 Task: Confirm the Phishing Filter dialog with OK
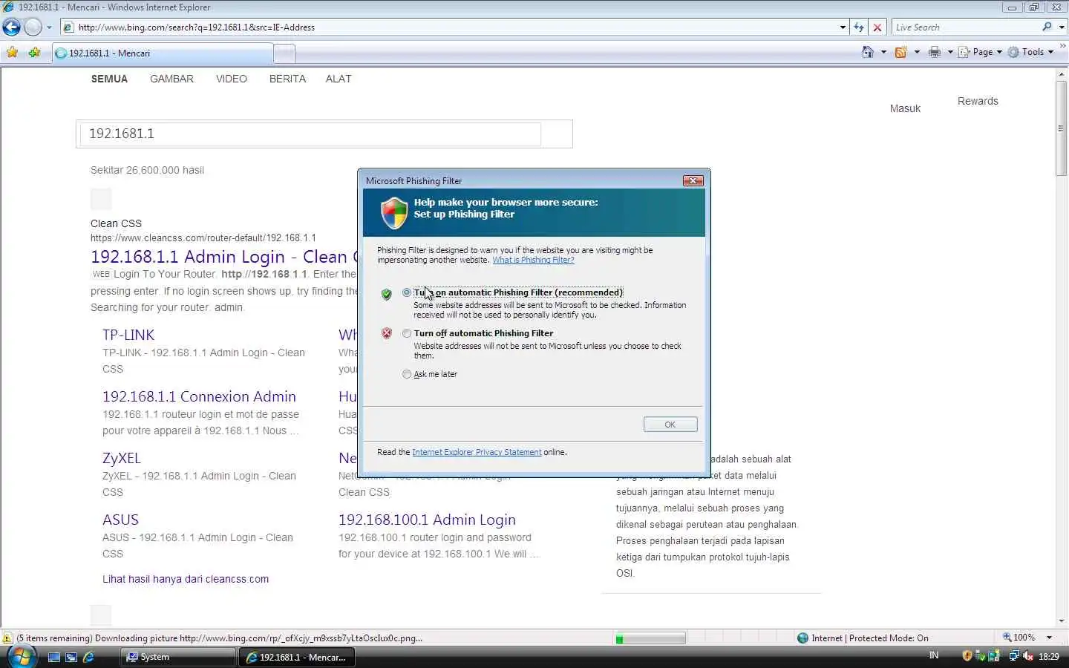(x=670, y=425)
